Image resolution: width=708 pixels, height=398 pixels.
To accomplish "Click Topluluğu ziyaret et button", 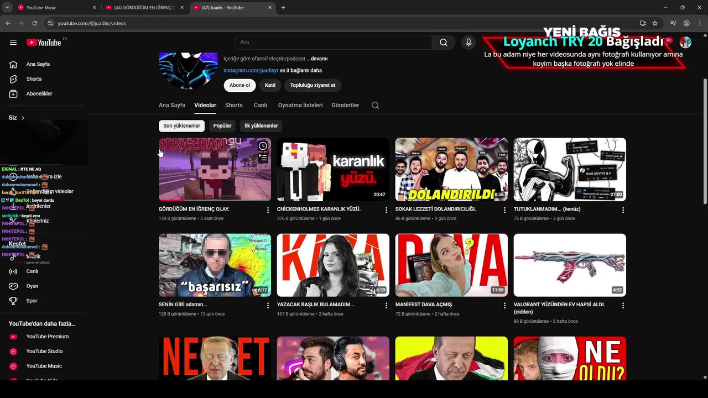I will click(x=313, y=86).
